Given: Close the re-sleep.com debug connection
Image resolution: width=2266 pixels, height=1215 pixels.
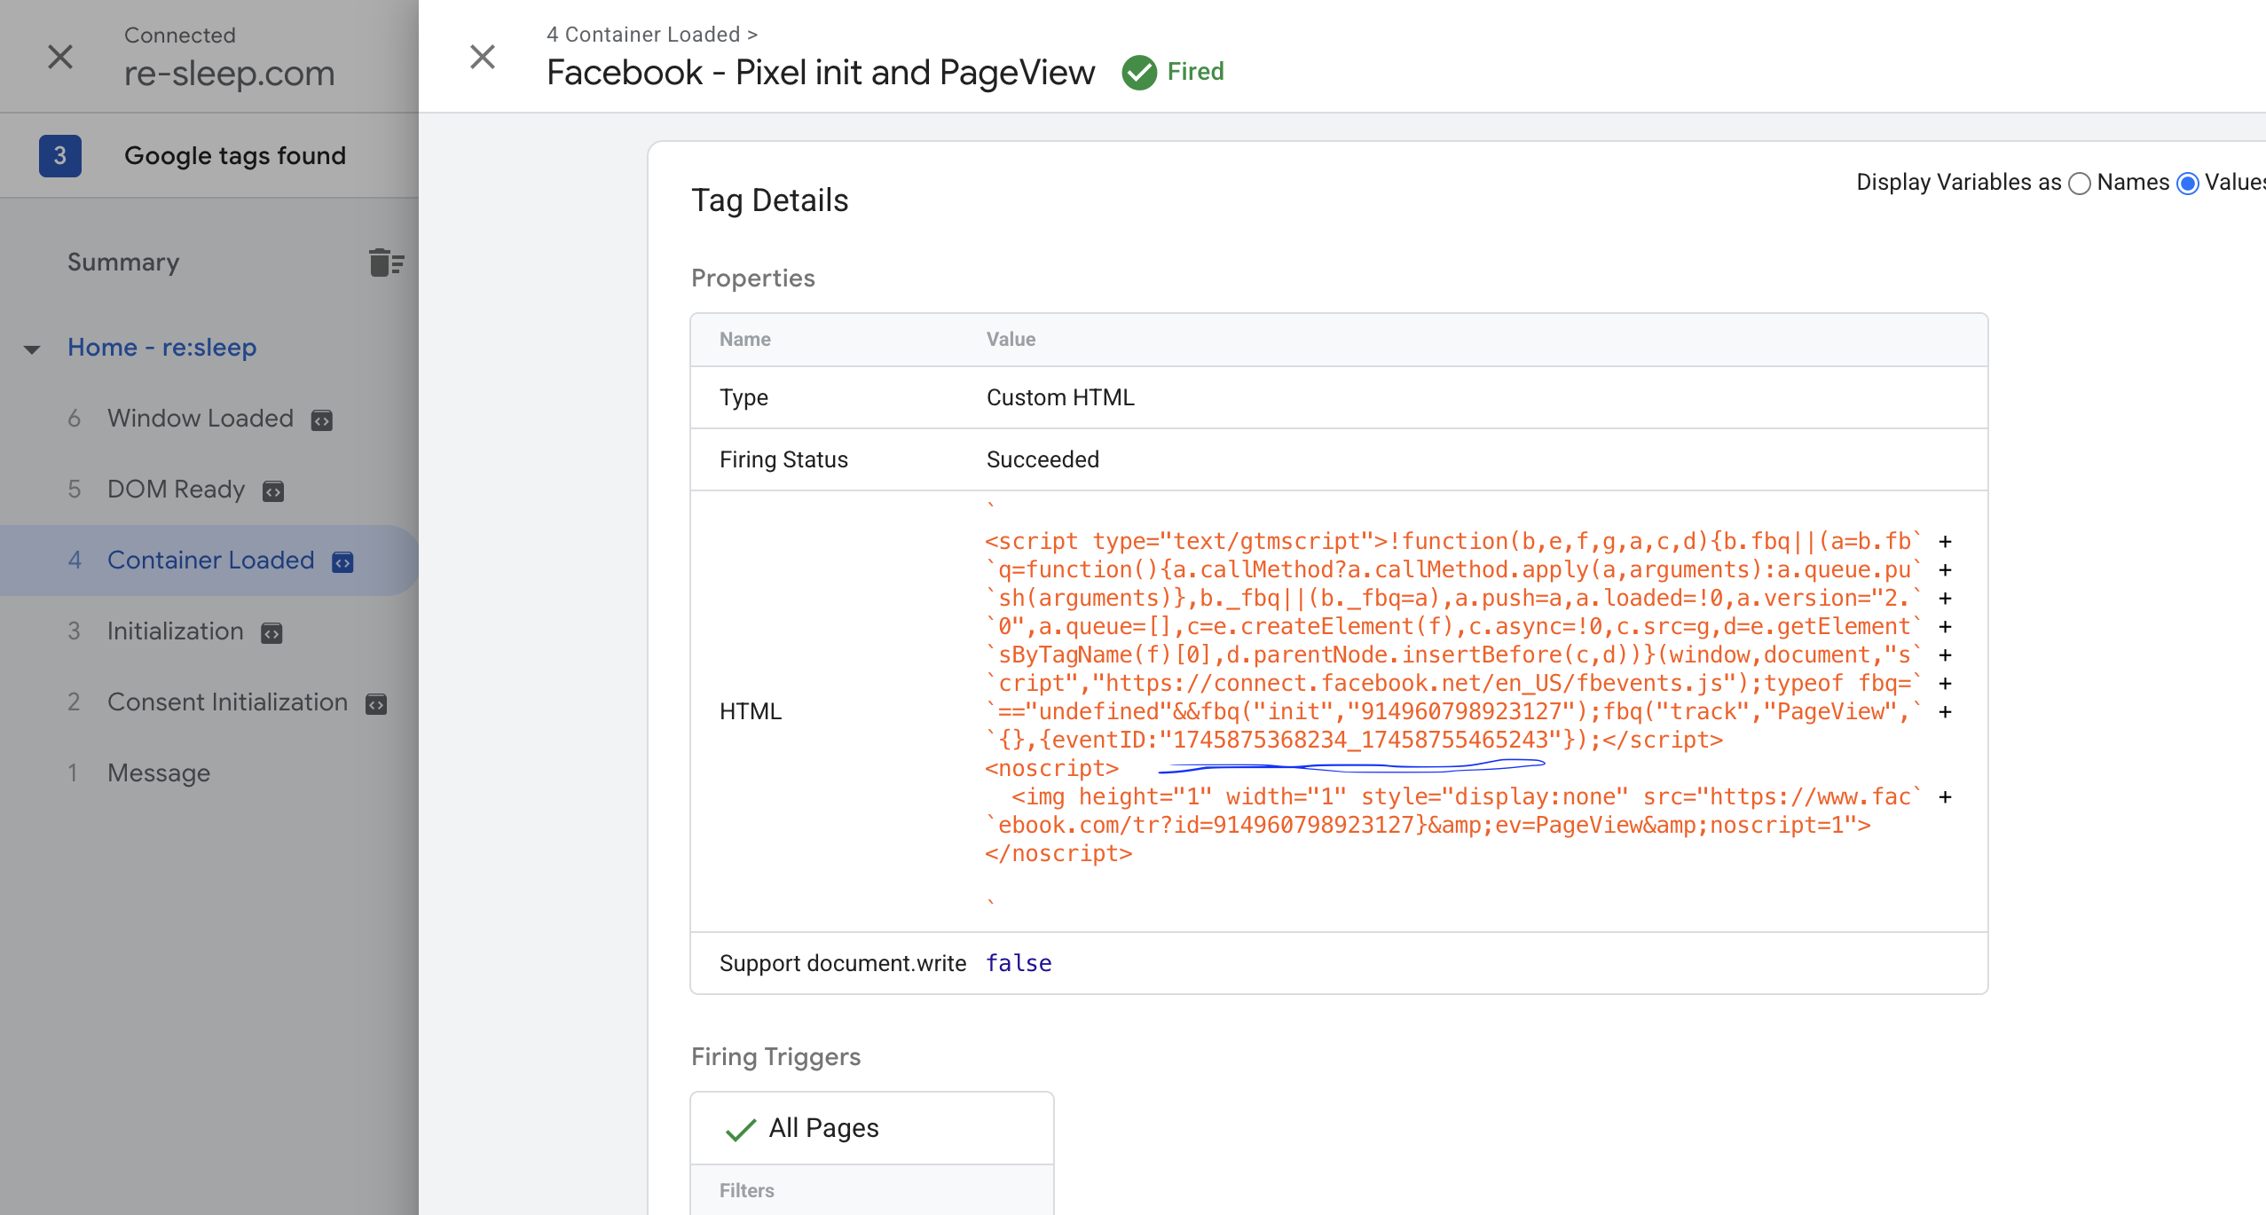Looking at the screenshot, I should click(x=60, y=57).
